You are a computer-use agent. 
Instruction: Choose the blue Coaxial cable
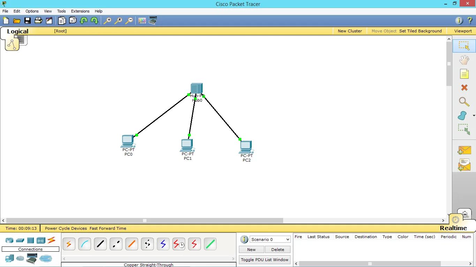pyautogui.click(x=163, y=244)
